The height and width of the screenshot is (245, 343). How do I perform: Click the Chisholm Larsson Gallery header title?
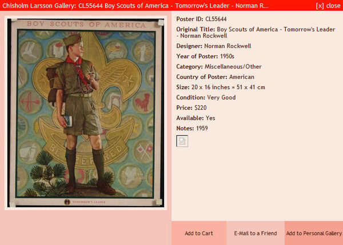[x=135, y=6]
